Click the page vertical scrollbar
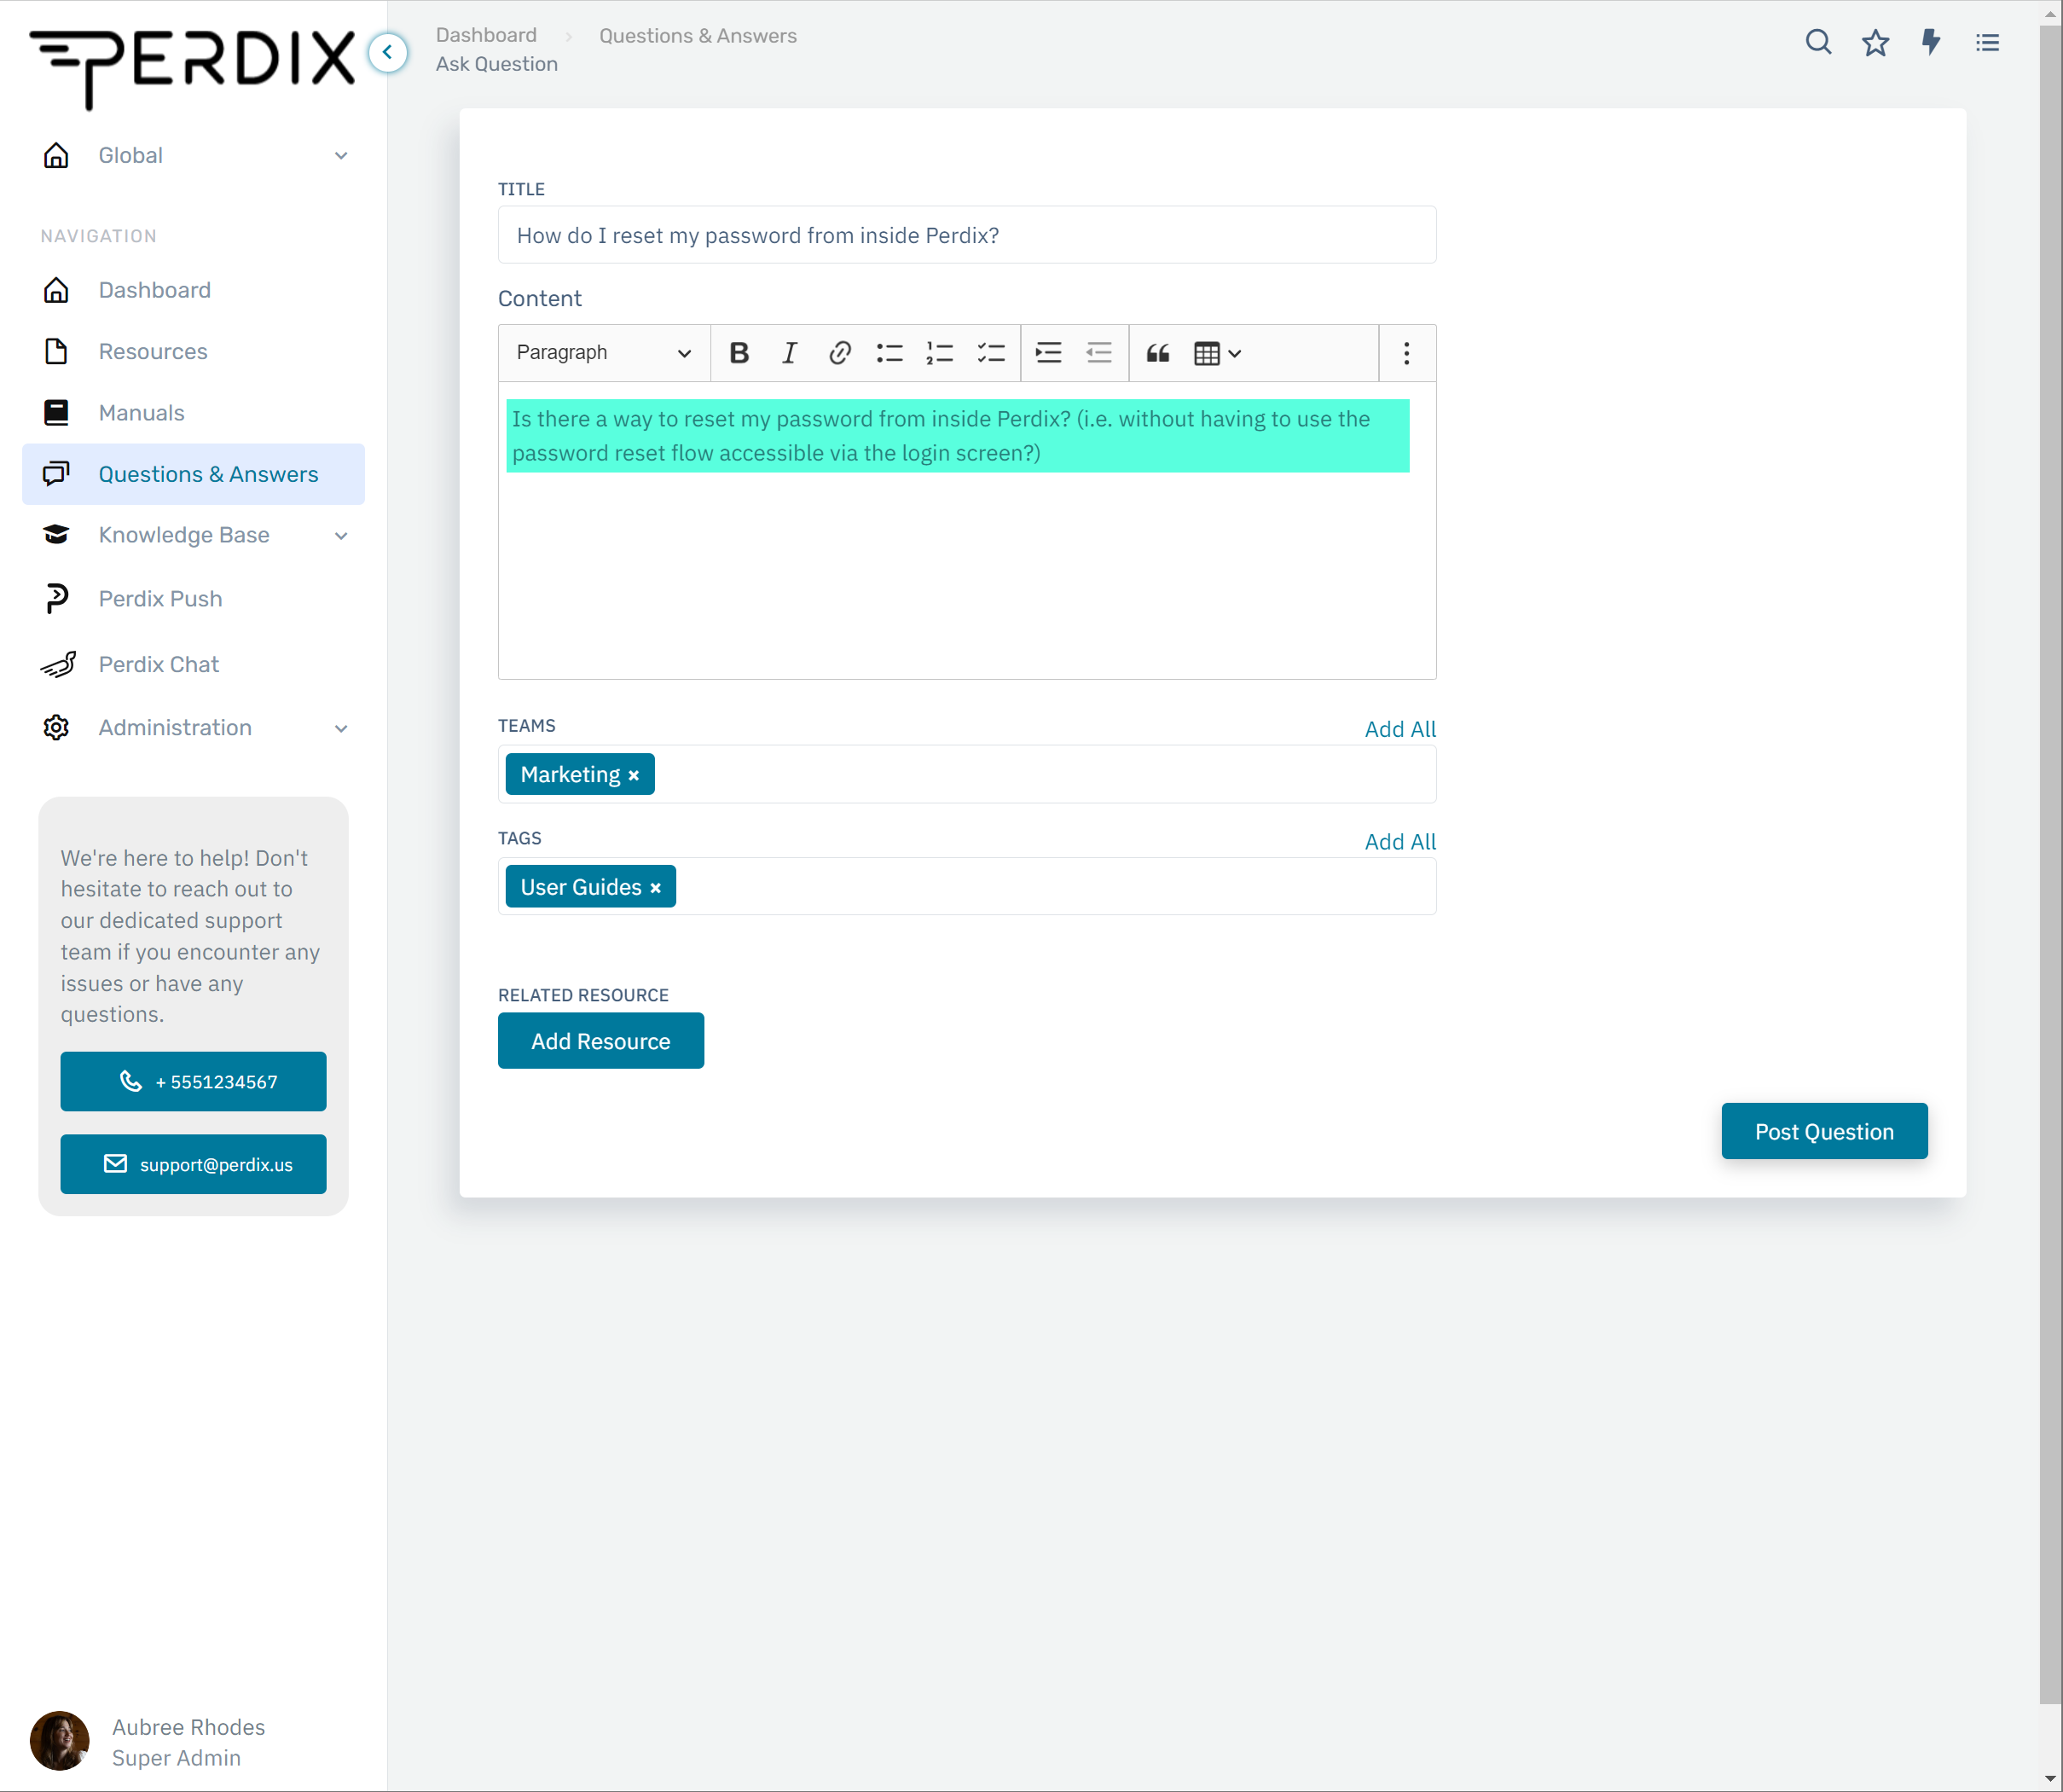The width and height of the screenshot is (2063, 1792). click(x=2051, y=865)
